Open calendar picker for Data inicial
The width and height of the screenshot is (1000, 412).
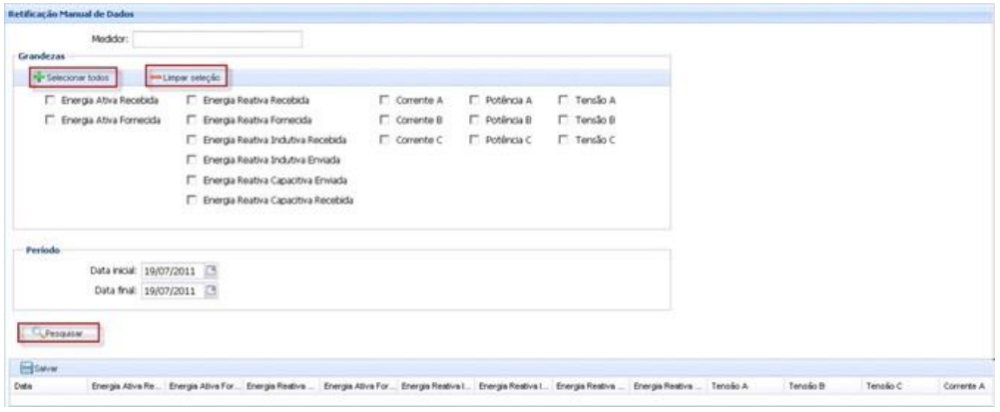[x=211, y=271]
